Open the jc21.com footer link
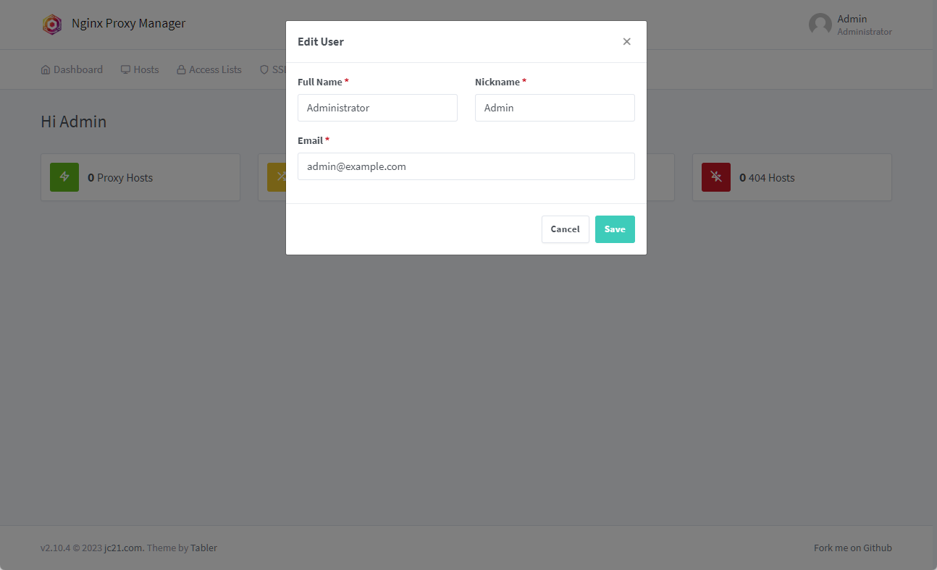Viewport: 937px width, 570px height. (123, 548)
